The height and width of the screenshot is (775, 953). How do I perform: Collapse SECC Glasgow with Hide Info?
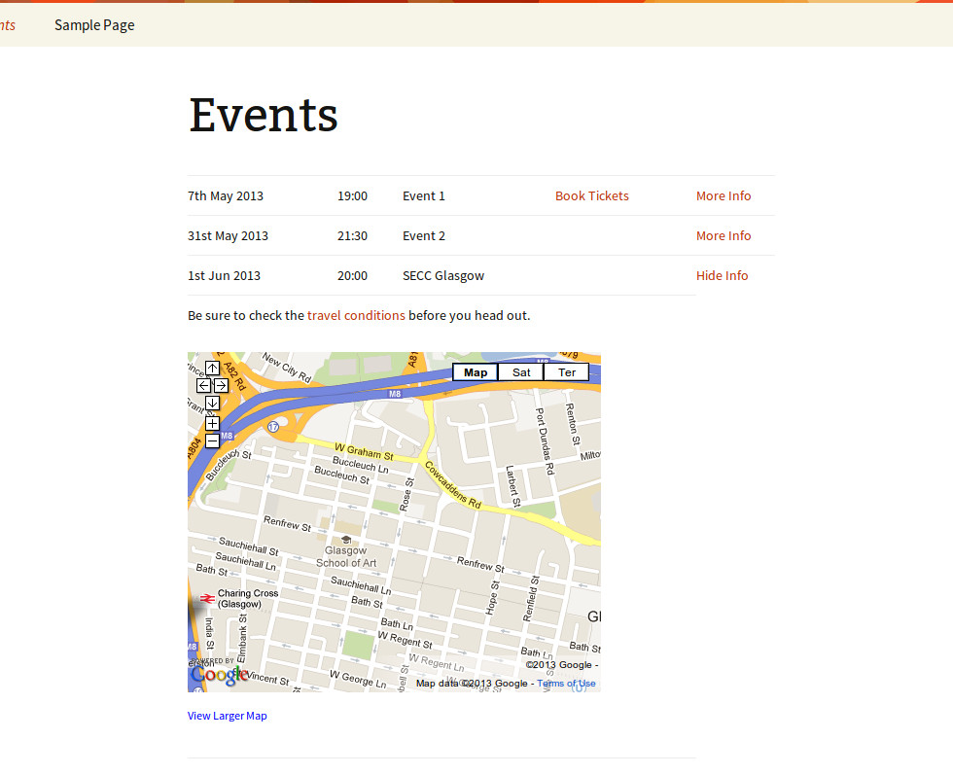722,275
